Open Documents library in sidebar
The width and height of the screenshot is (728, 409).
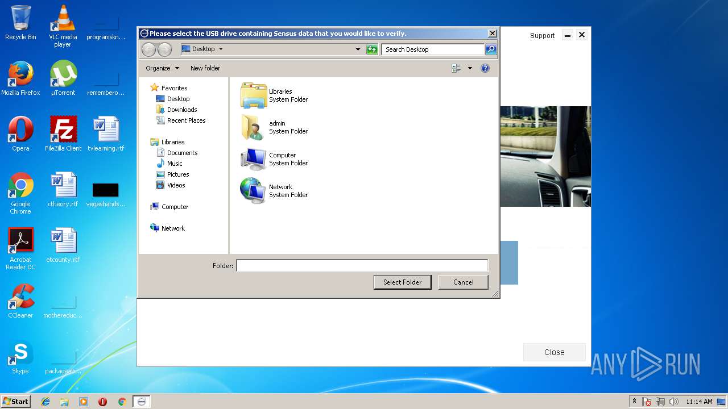[177, 153]
